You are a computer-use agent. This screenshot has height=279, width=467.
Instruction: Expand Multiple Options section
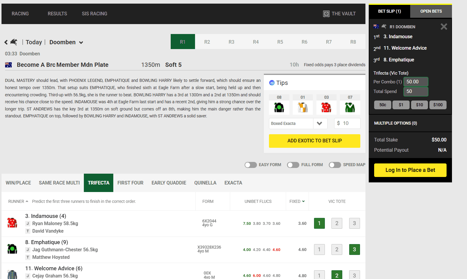pos(410,123)
